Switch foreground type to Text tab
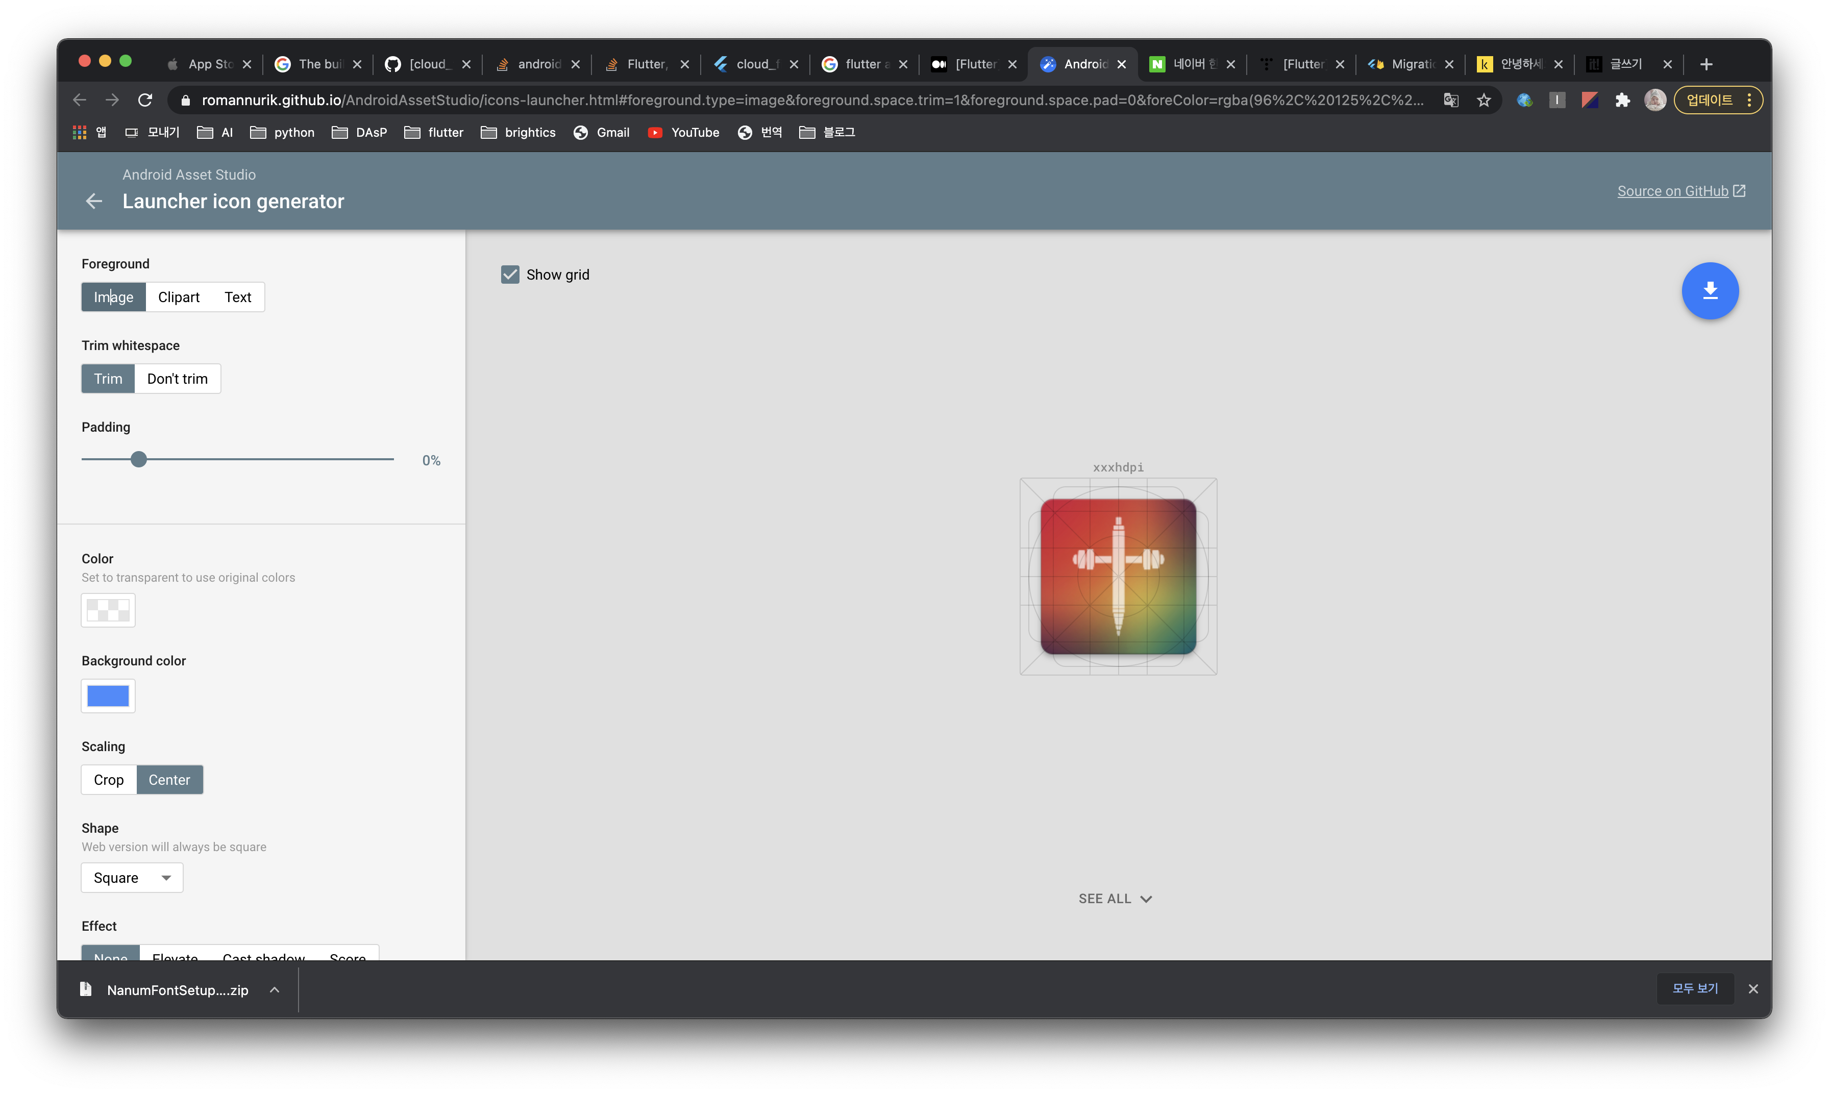 point(237,297)
